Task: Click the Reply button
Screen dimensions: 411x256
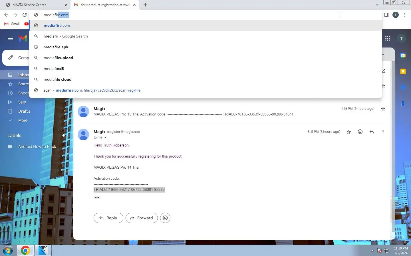Action: tap(108, 218)
